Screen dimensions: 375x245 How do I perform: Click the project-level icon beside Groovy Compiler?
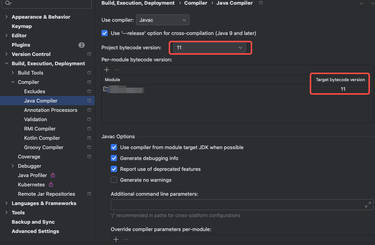pos(89,147)
